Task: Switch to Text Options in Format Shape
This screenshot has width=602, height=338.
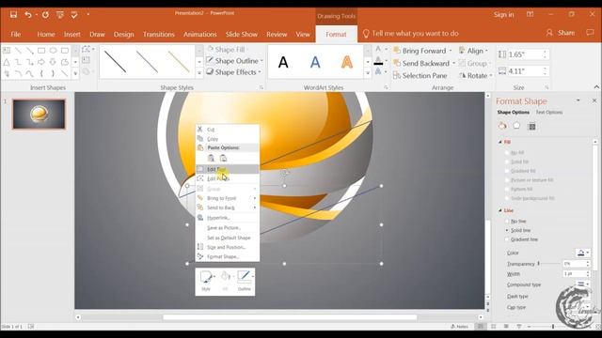Action: tap(549, 113)
